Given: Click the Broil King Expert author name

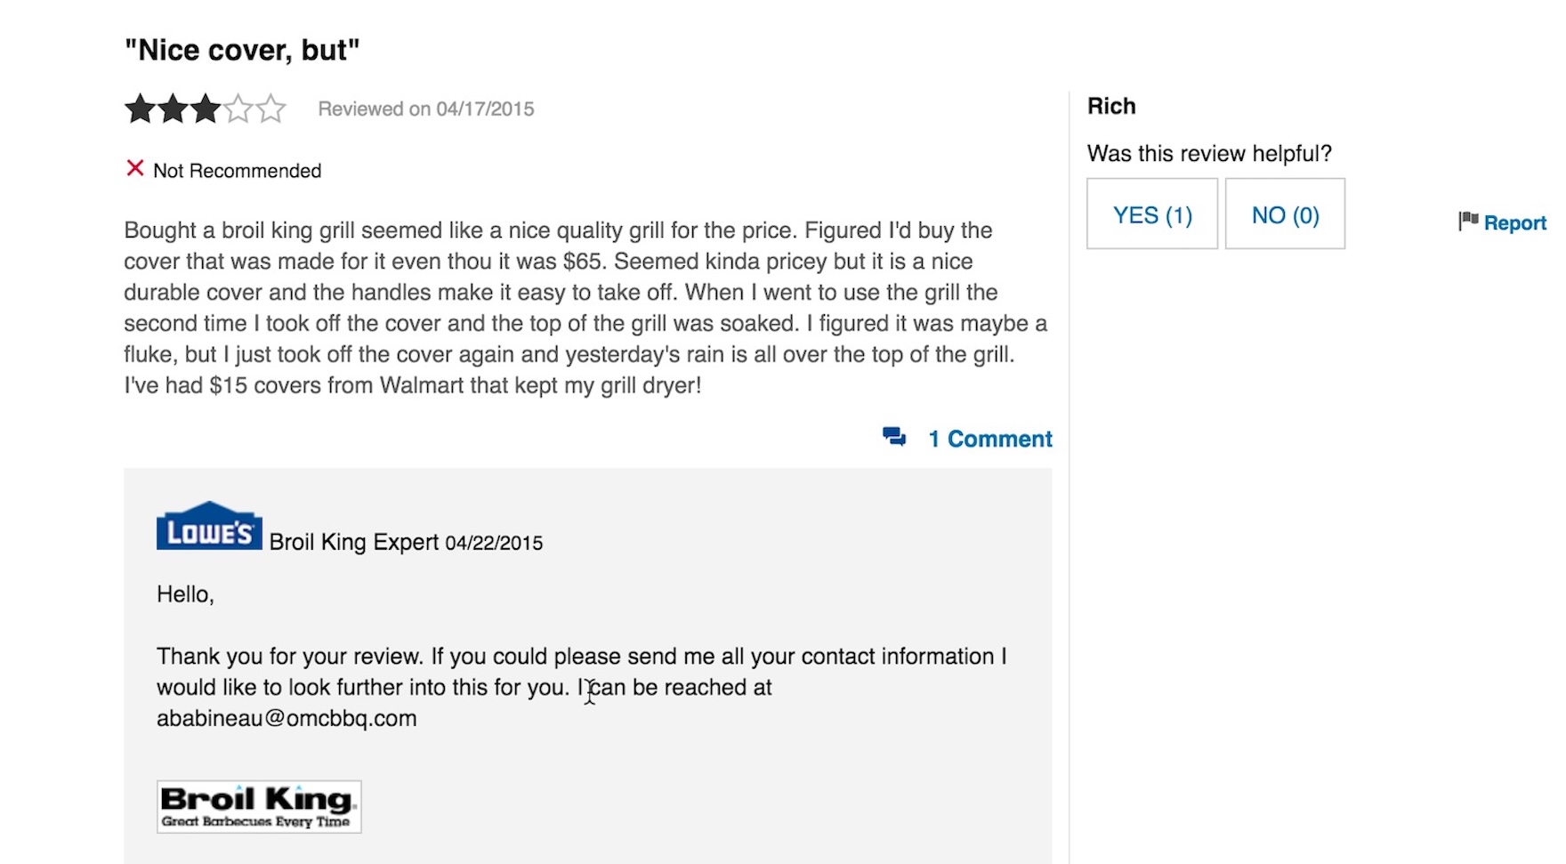Looking at the screenshot, I should pos(354,542).
